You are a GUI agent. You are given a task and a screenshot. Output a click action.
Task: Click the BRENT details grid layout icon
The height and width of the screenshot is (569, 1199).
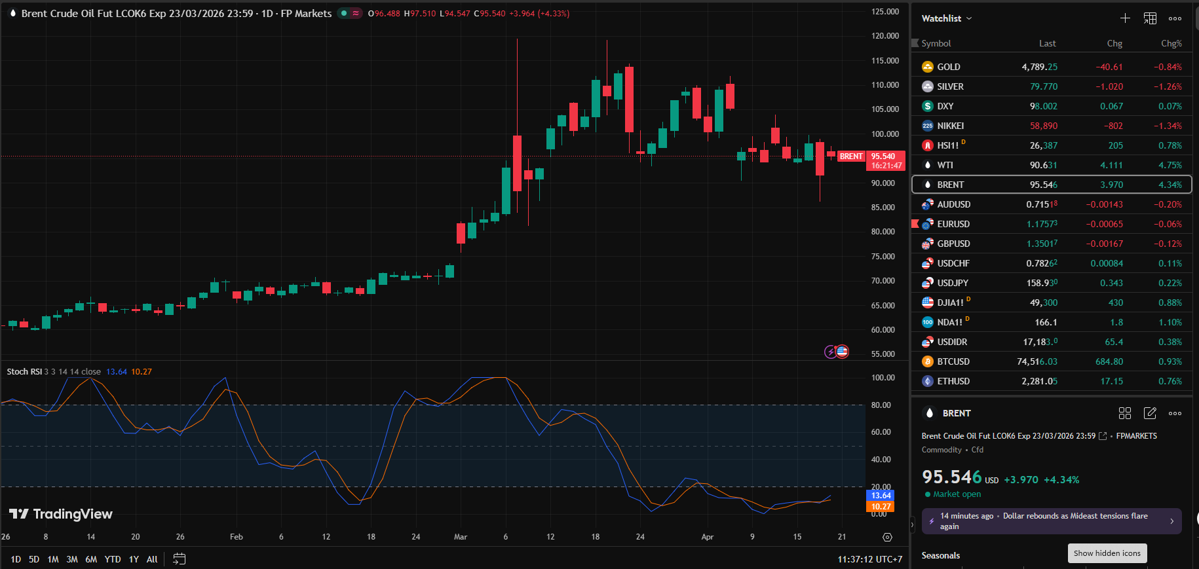[x=1125, y=413]
